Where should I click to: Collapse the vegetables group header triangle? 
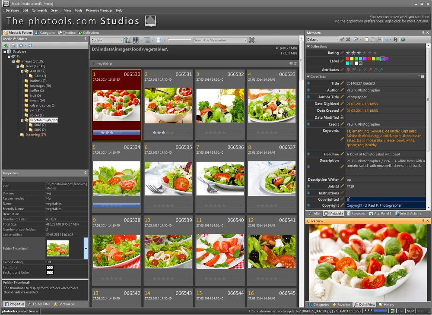[x=94, y=63]
